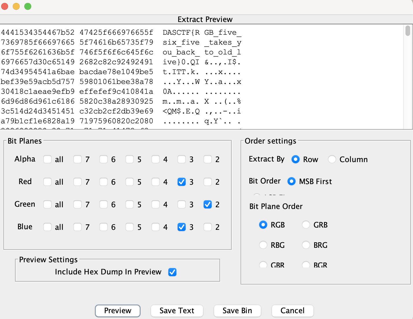The height and width of the screenshot is (319, 413).
Task: Click the Preview button
Action: (x=118, y=311)
